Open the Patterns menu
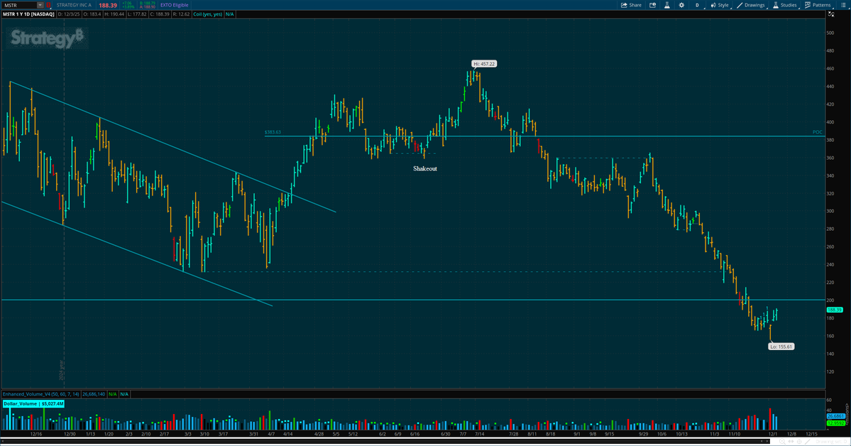 tap(818, 5)
